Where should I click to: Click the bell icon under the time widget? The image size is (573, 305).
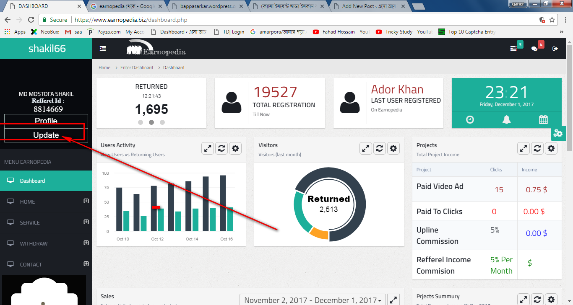507,120
